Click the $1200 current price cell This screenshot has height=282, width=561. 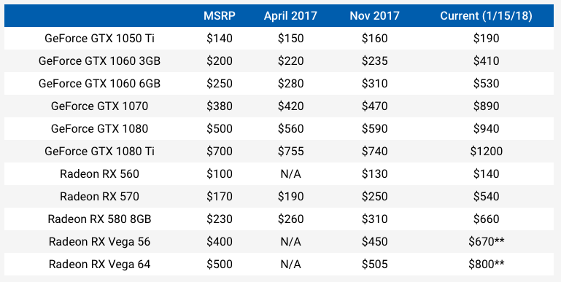[x=486, y=151]
